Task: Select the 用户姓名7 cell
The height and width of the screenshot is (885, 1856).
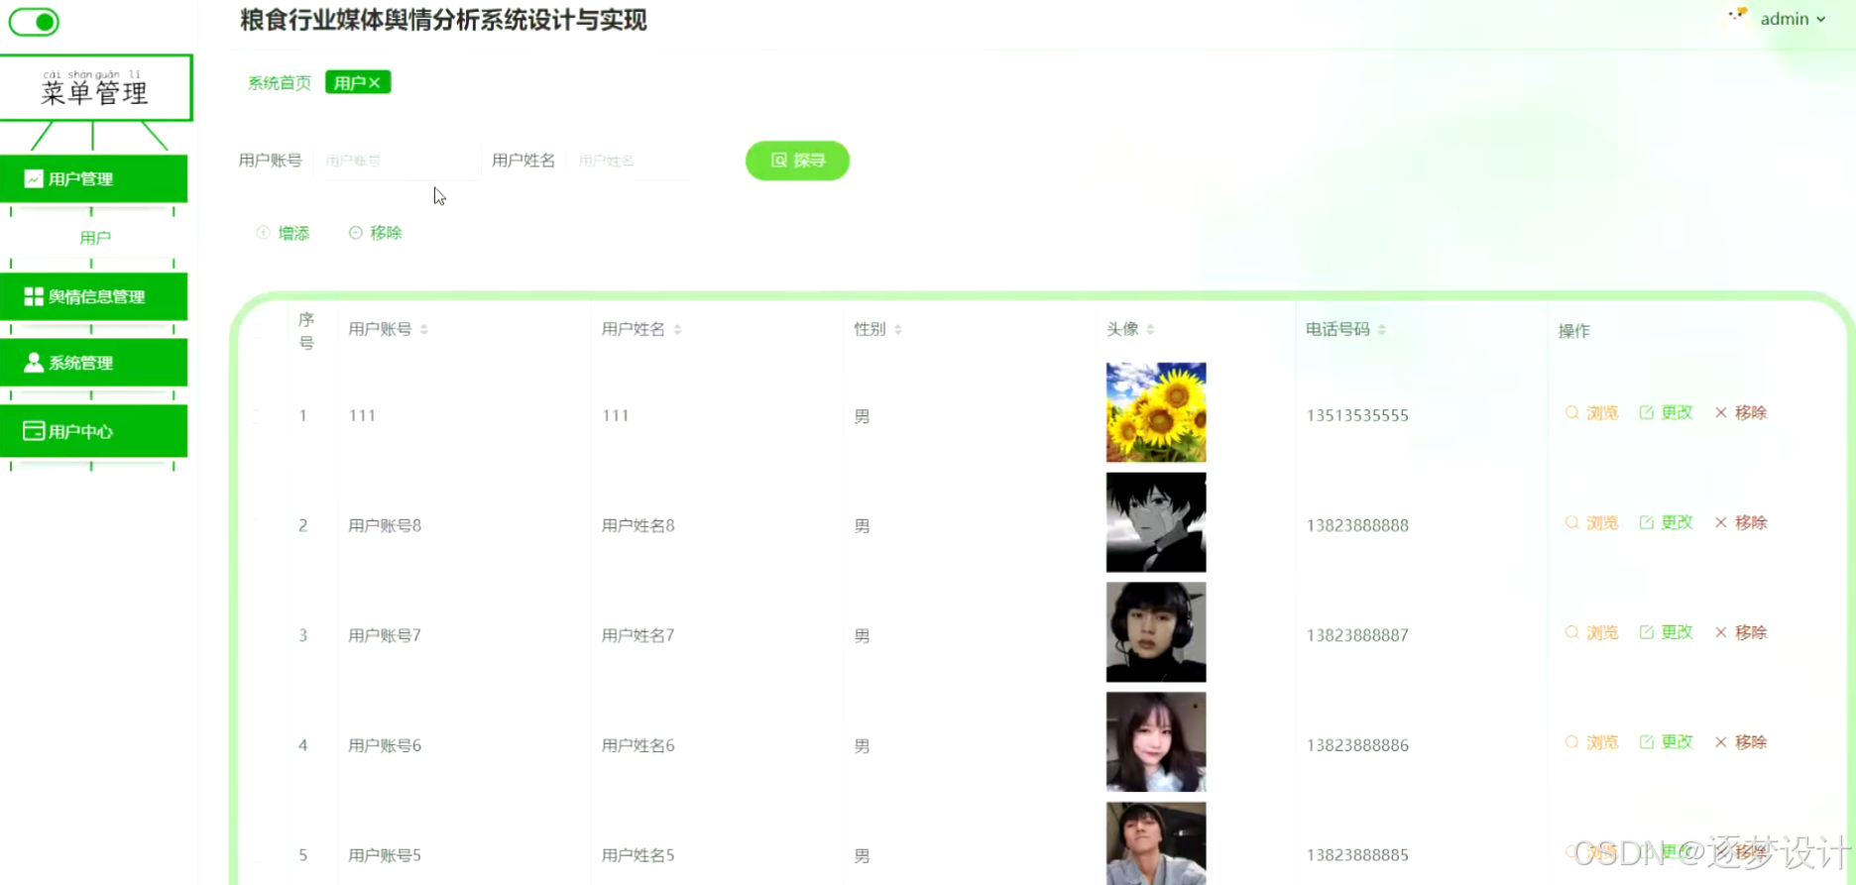Action: (x=638, y=635)
